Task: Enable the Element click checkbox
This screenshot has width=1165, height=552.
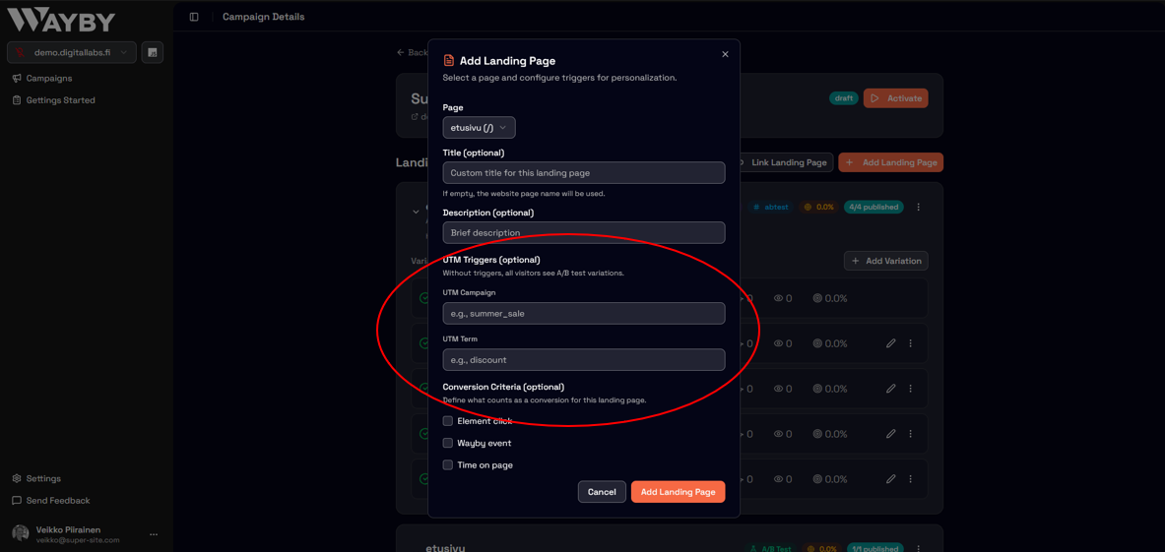Action: pyautogui.click(x=448, y=421)
